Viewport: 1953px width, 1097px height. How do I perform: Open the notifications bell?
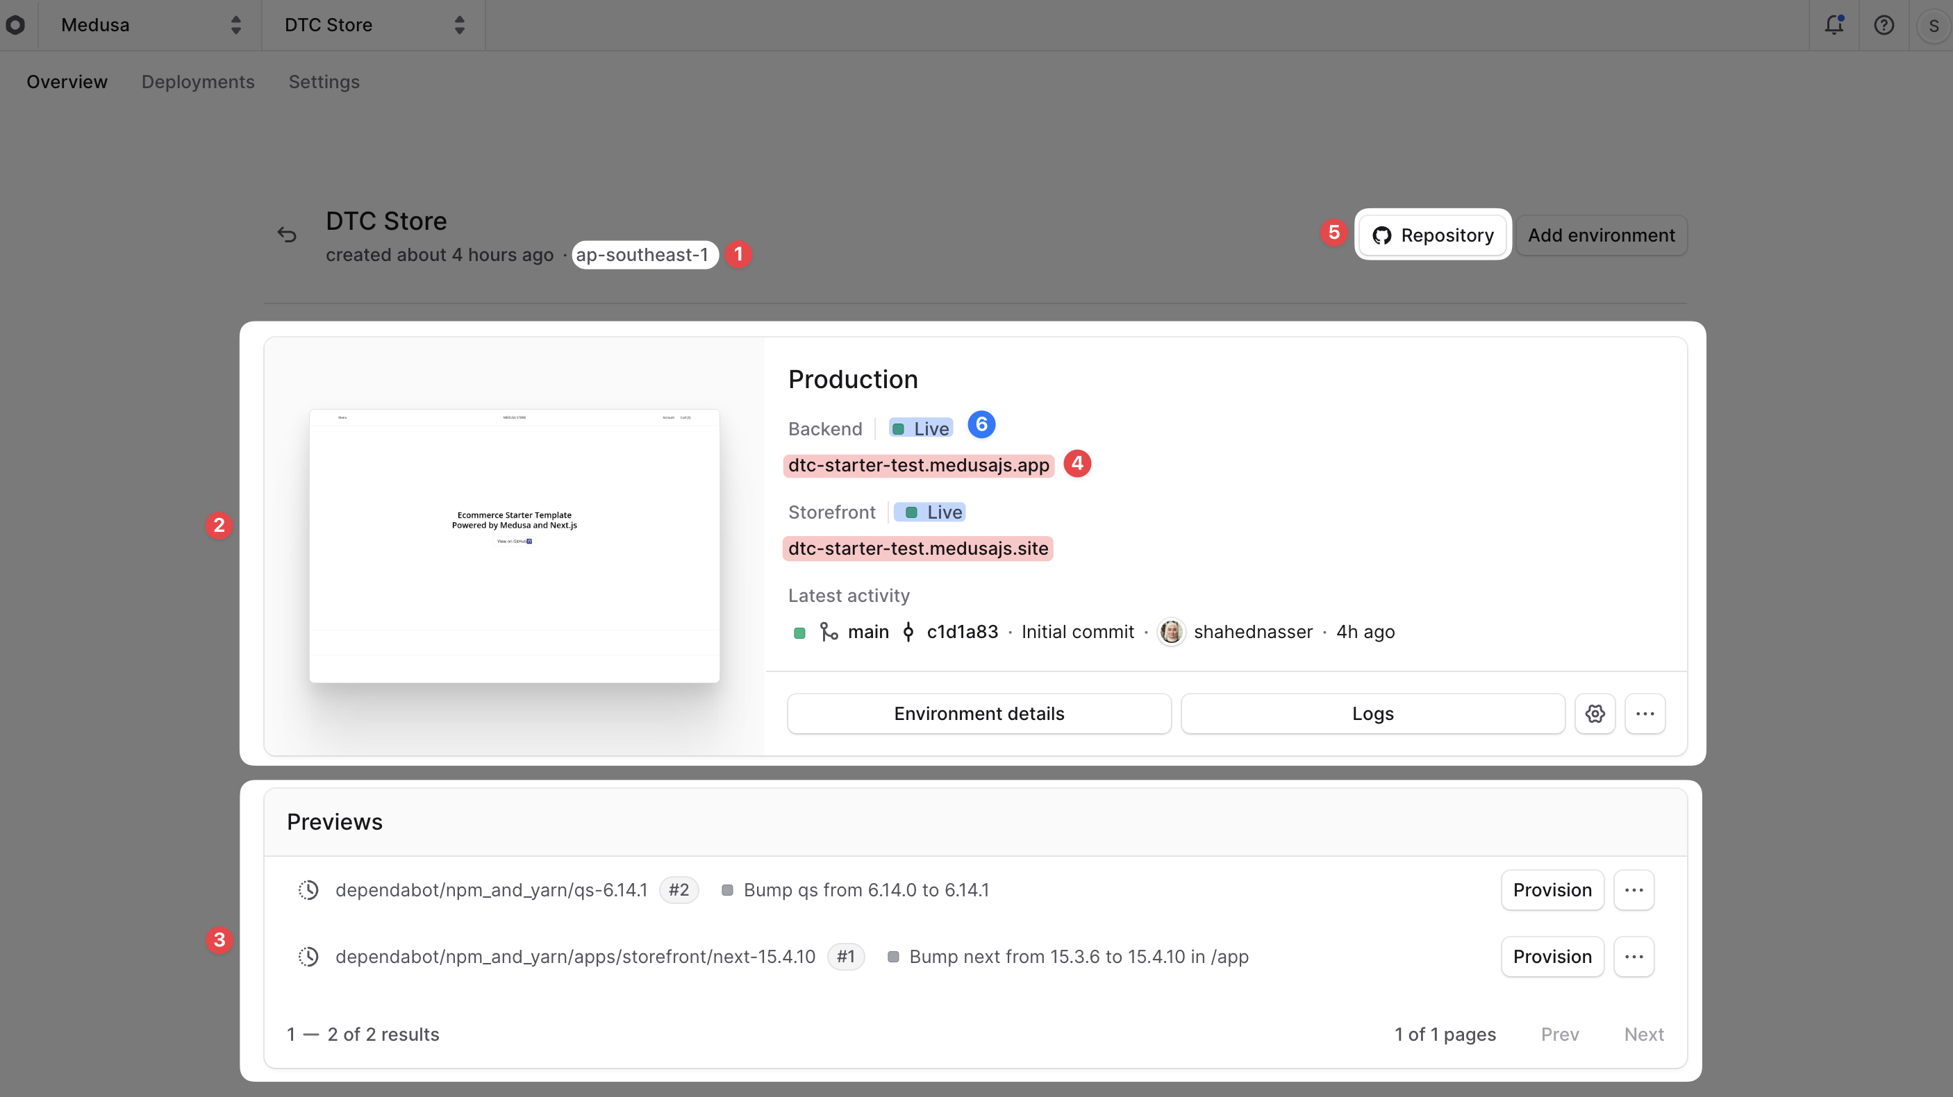tap(1834, 25)
